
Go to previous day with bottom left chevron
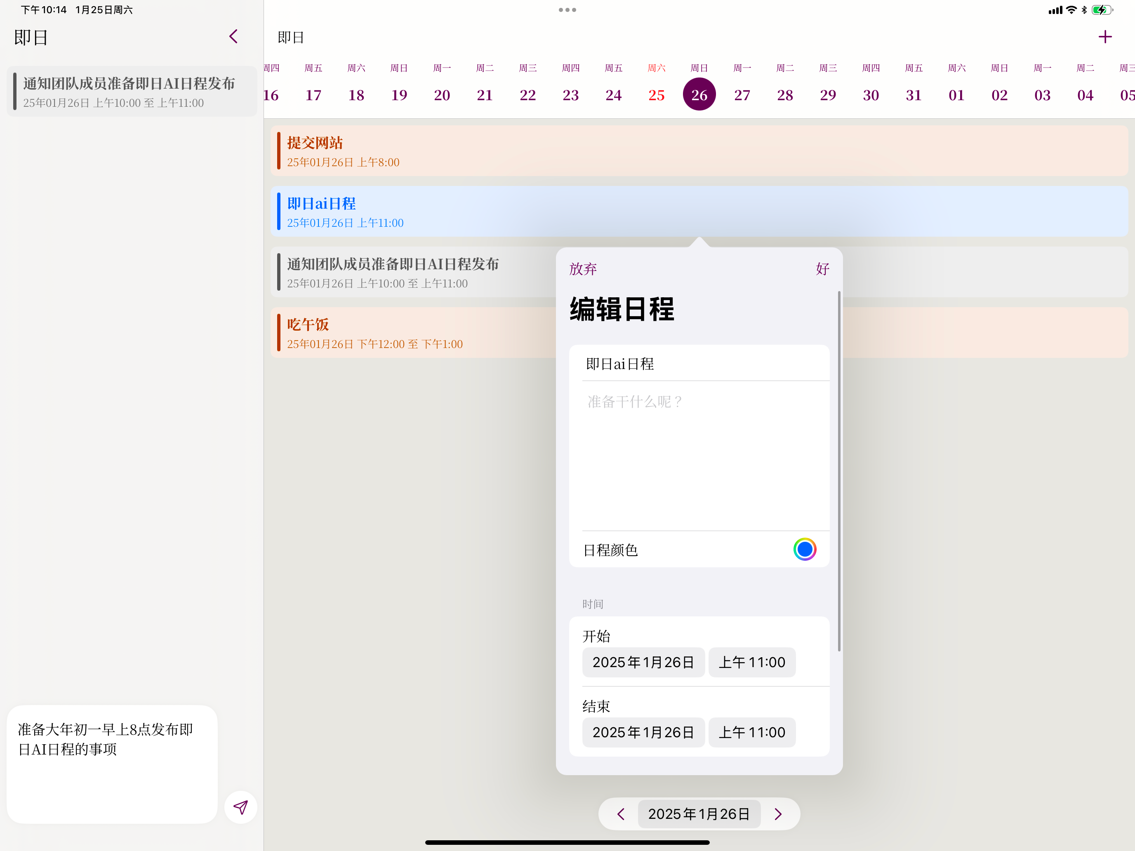[621, 814]
